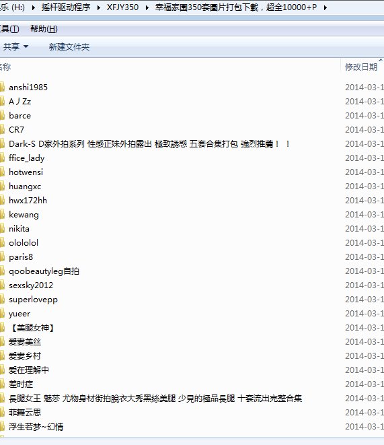Click folder icon beside huangxc
Viewport: 384px width, 445px height.
2,186
